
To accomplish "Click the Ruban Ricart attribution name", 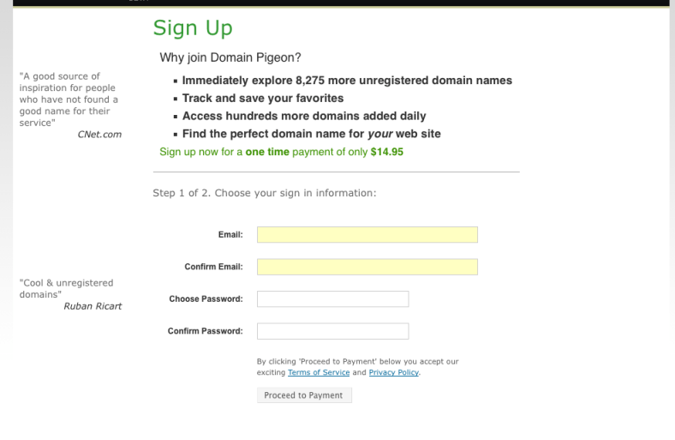I will (93, 306).
